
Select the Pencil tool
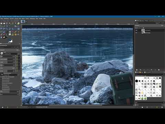(15, 32)
